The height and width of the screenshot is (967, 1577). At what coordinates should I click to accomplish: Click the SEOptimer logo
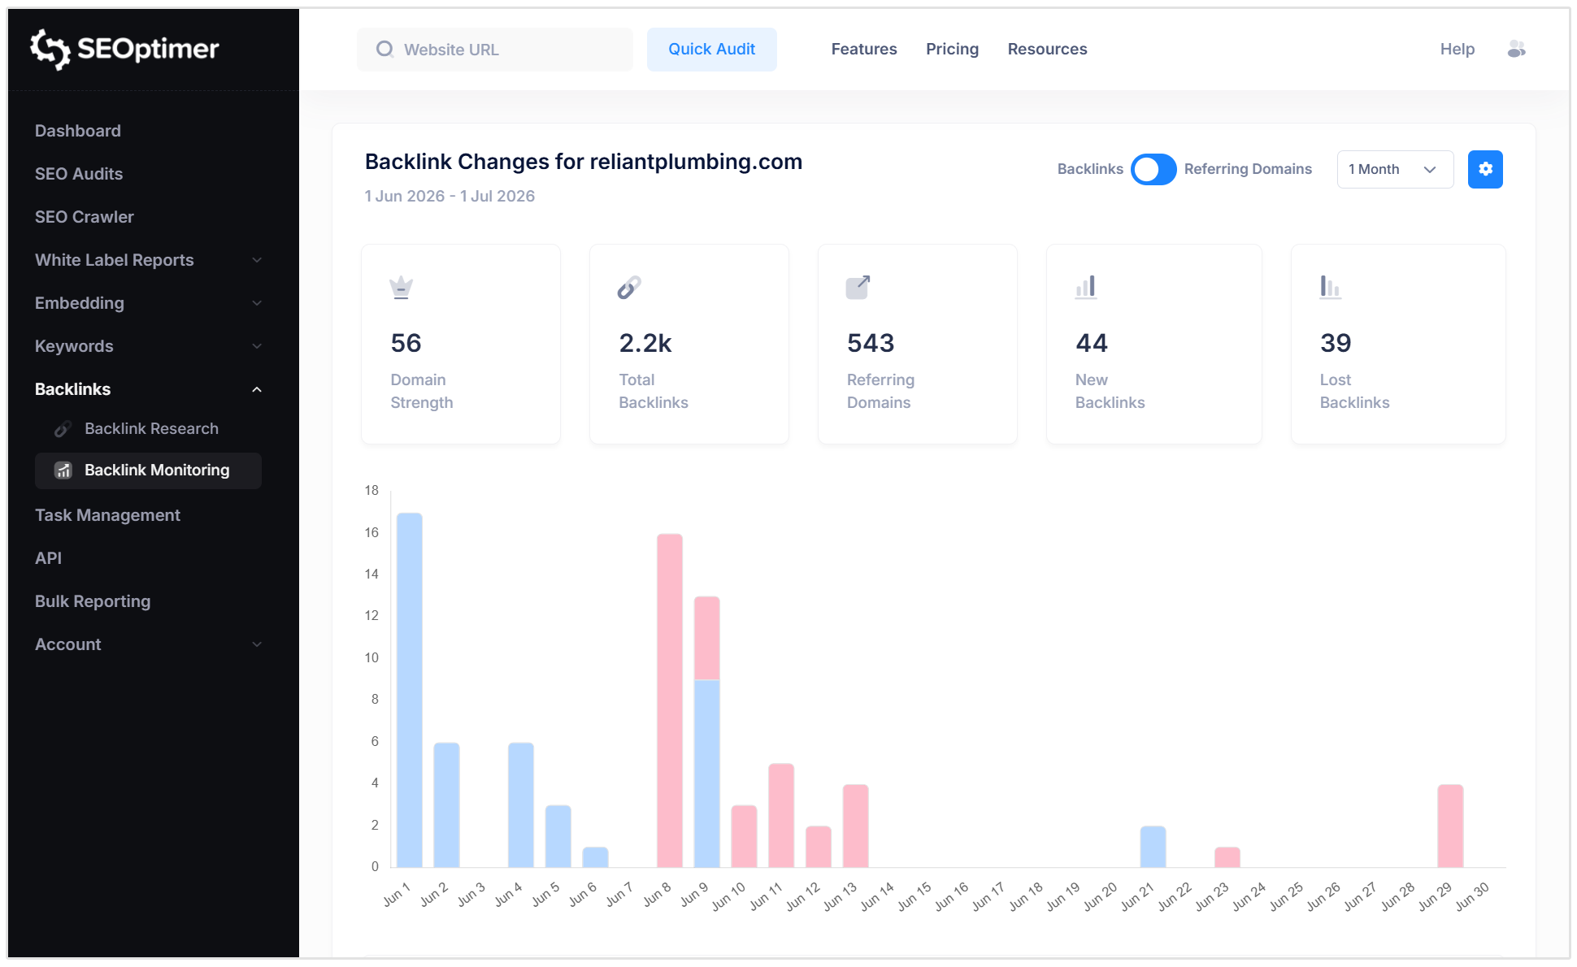pyautogui.click(x=124, y=49)
